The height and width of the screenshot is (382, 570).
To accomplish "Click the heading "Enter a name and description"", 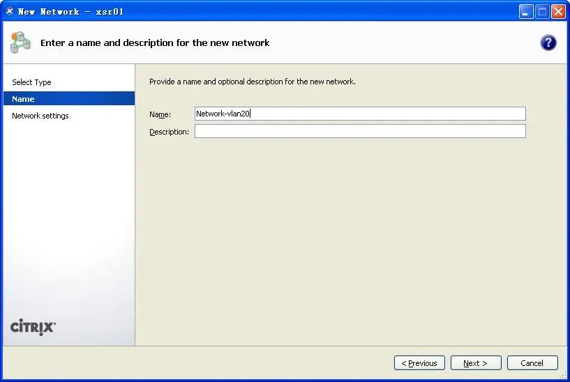I will click(x=155, y=43).
